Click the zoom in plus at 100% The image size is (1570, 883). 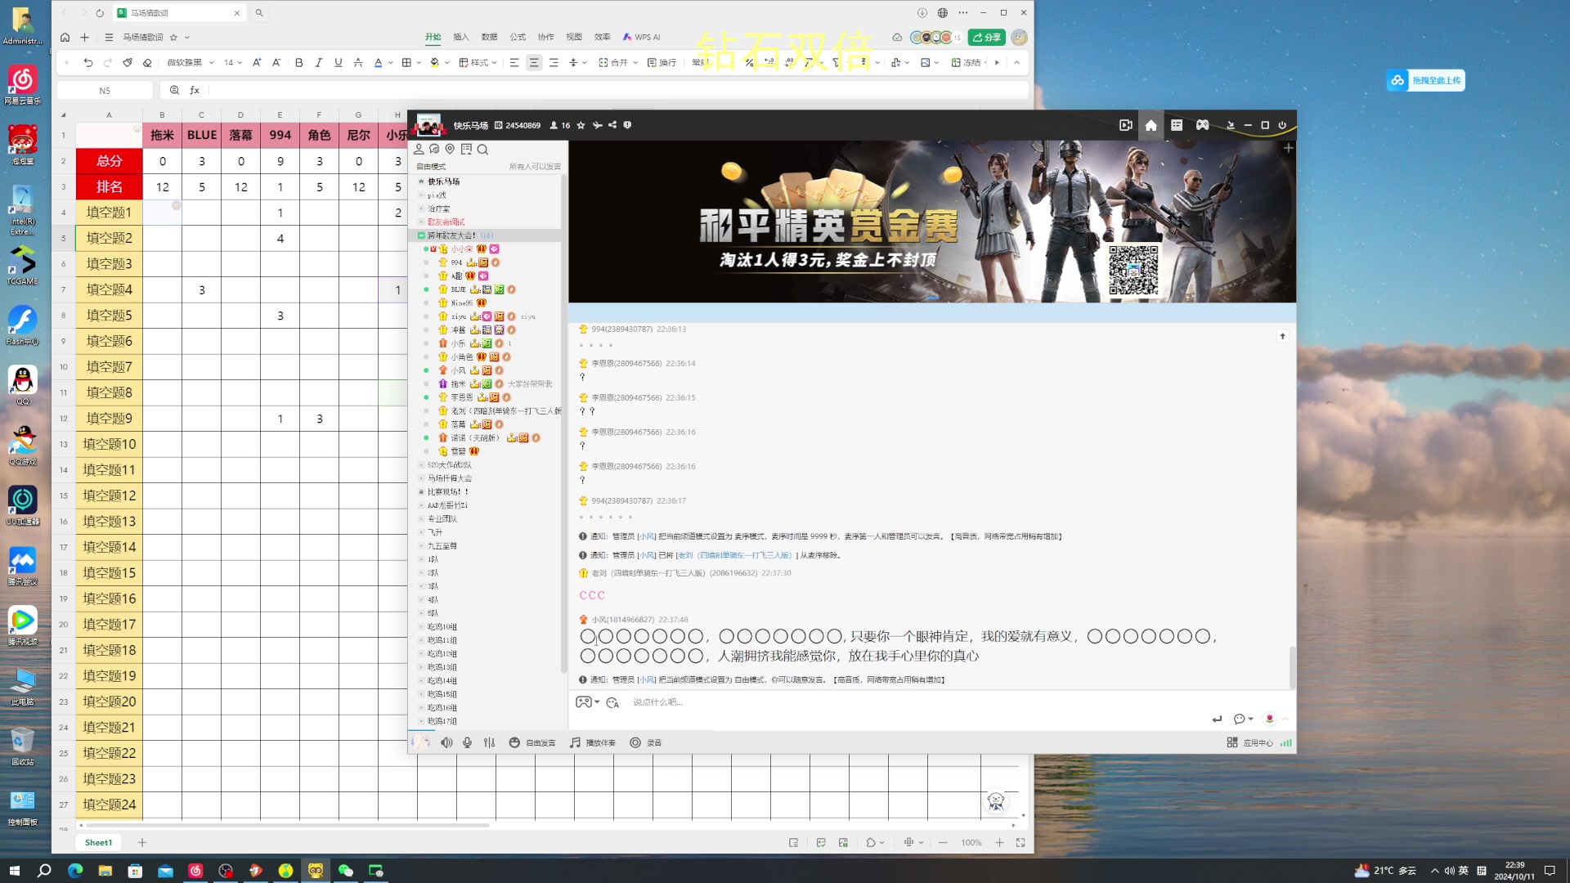pos(999,842)
